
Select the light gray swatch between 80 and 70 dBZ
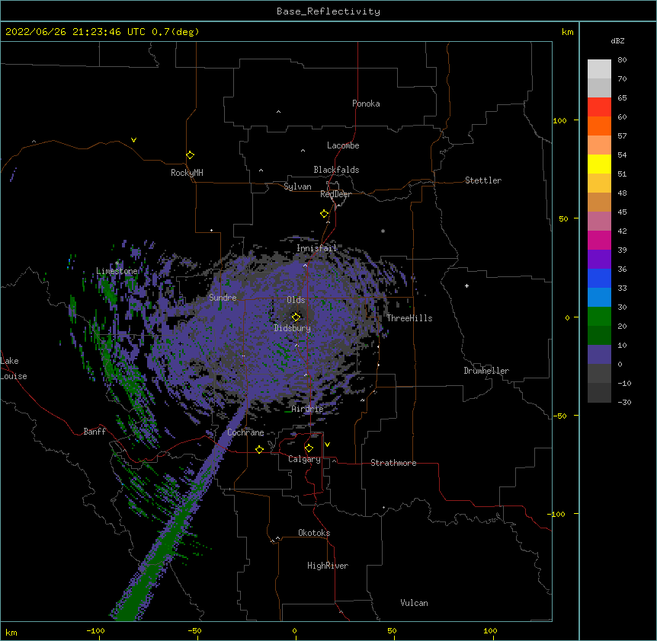[x=599, y=69]
